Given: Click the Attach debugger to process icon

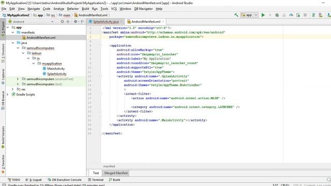Looking at the screenshot, I should click(298, 15).
